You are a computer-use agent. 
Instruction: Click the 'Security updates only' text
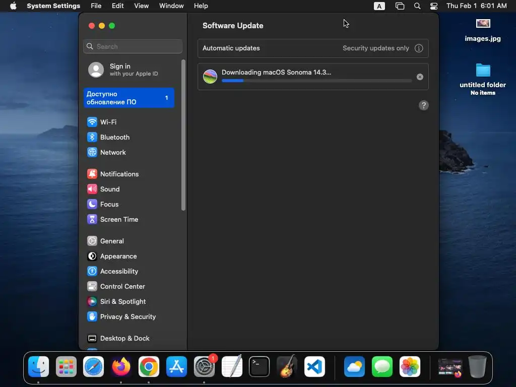coord(376,48)
